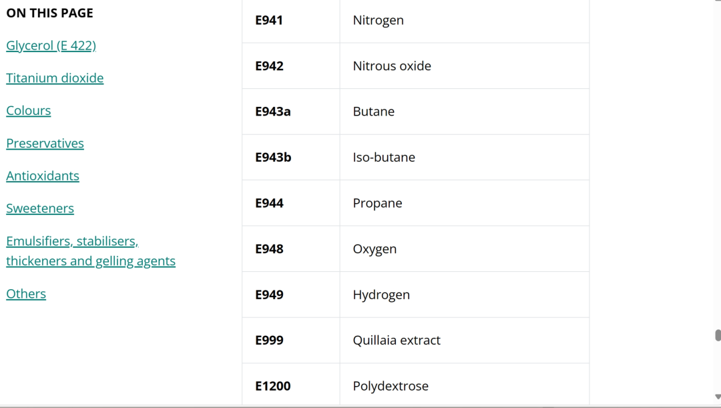Select the Sweeteners link

40,208
